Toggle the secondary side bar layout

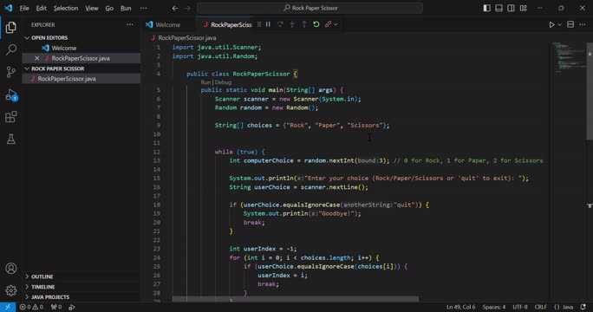(511, 8)
